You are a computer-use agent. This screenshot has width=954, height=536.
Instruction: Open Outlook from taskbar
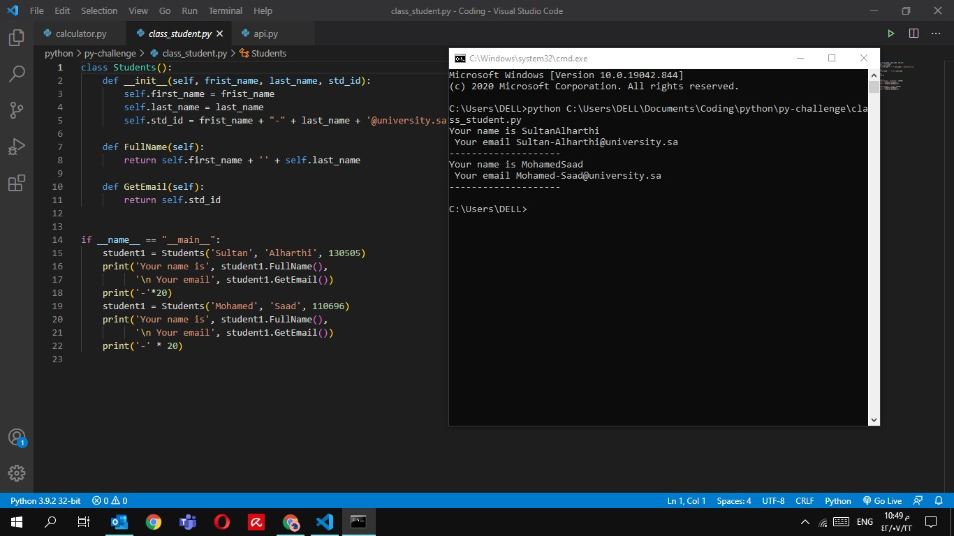coord(119,522)
